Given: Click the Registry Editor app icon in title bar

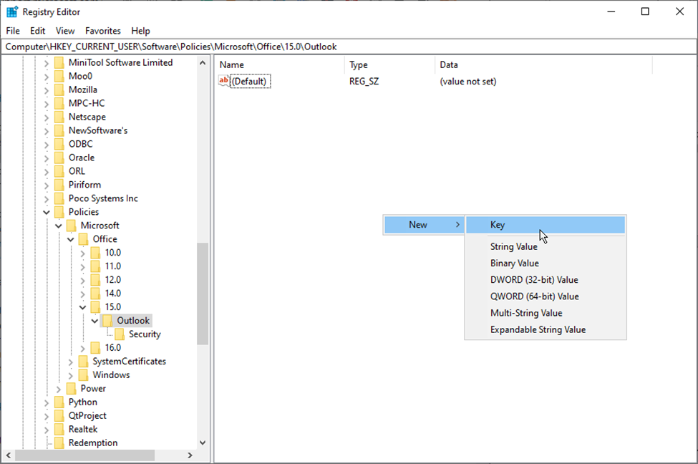Looking at the screenshot, I should pyautogui.click(x=12, y=12).
